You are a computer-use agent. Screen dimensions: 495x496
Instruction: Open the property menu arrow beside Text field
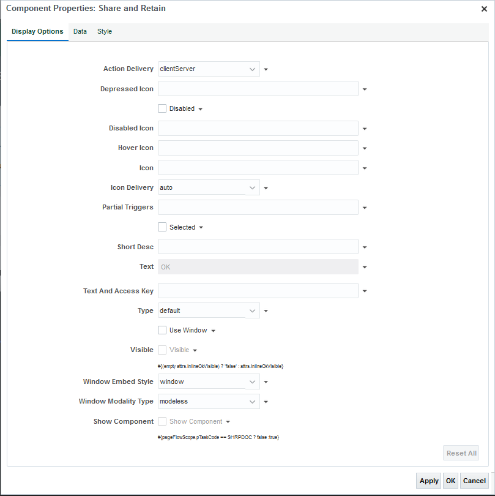click(365, 266)
